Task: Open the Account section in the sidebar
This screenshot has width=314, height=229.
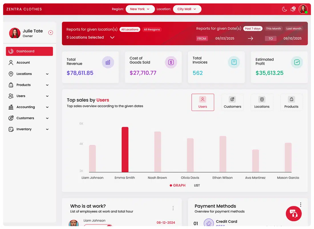Action: pyautogui.click(x=23, y=62)
